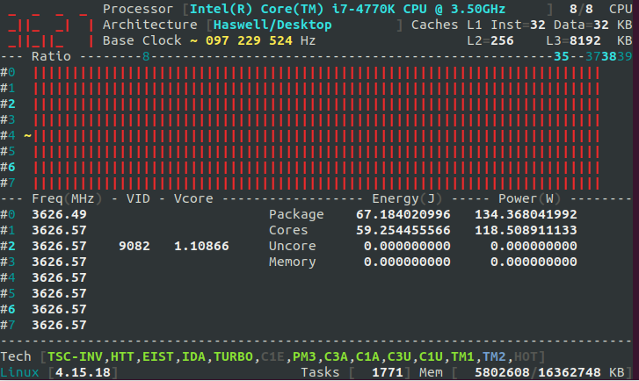Click the greyed-out C1E tech flag
Image resolution: width=639 pixels, height=381 pixels.
point(272,357)
